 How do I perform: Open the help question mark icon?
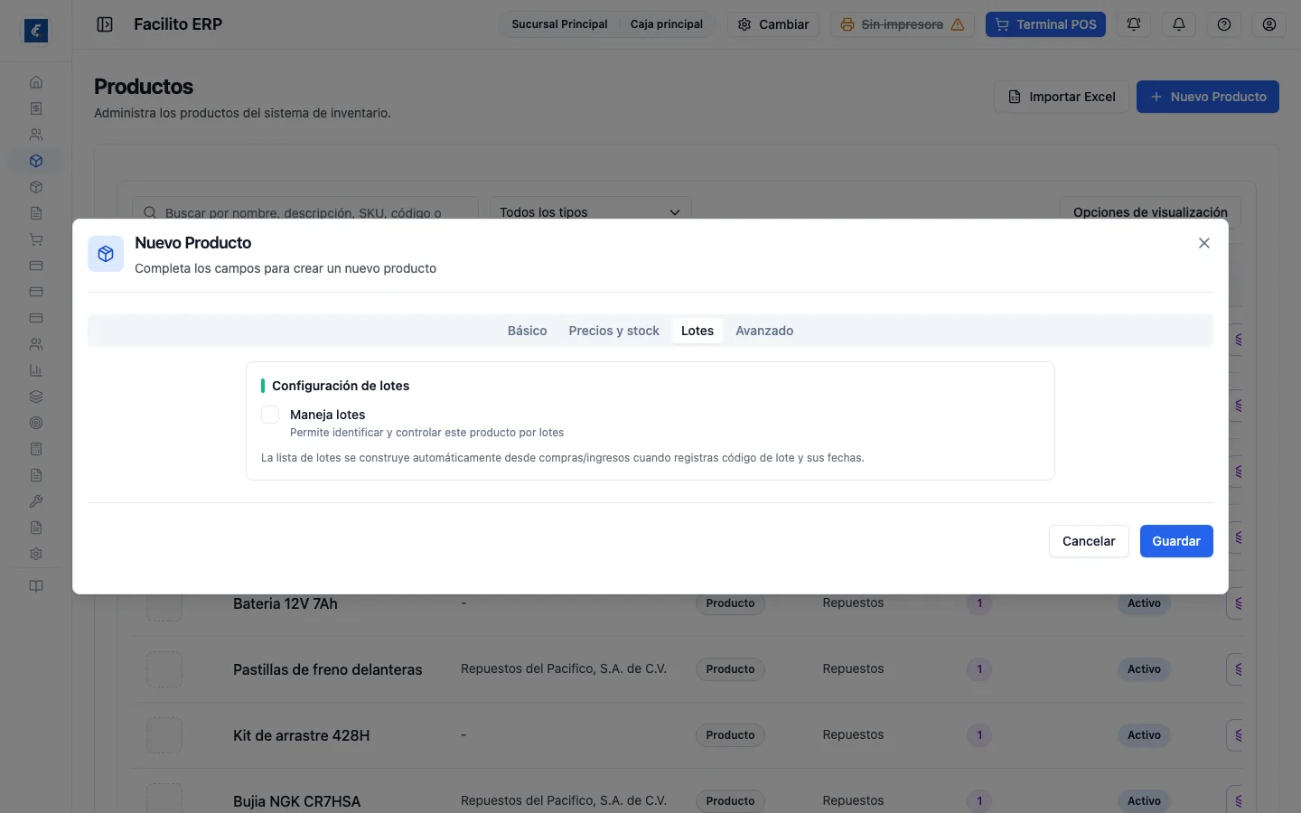(1224, 24)
